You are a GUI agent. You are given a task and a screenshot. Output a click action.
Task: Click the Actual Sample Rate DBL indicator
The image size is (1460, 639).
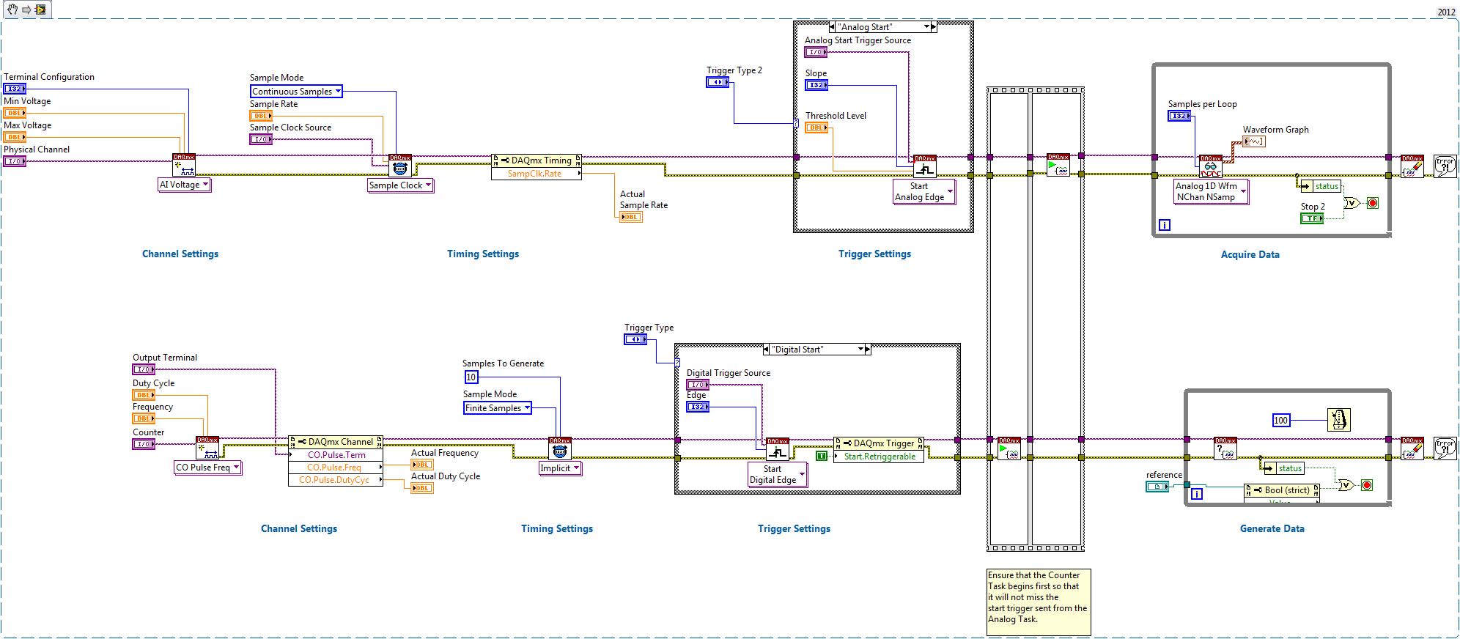pos(631,217)
